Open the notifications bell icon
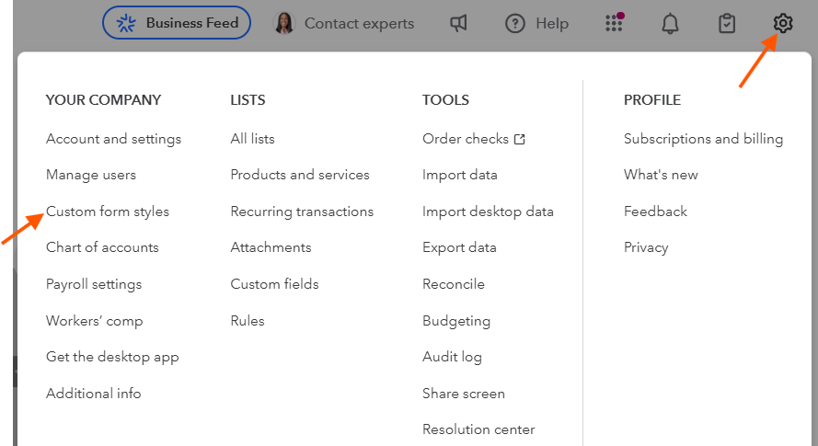 pyautogui.click(x=671, y=24)
